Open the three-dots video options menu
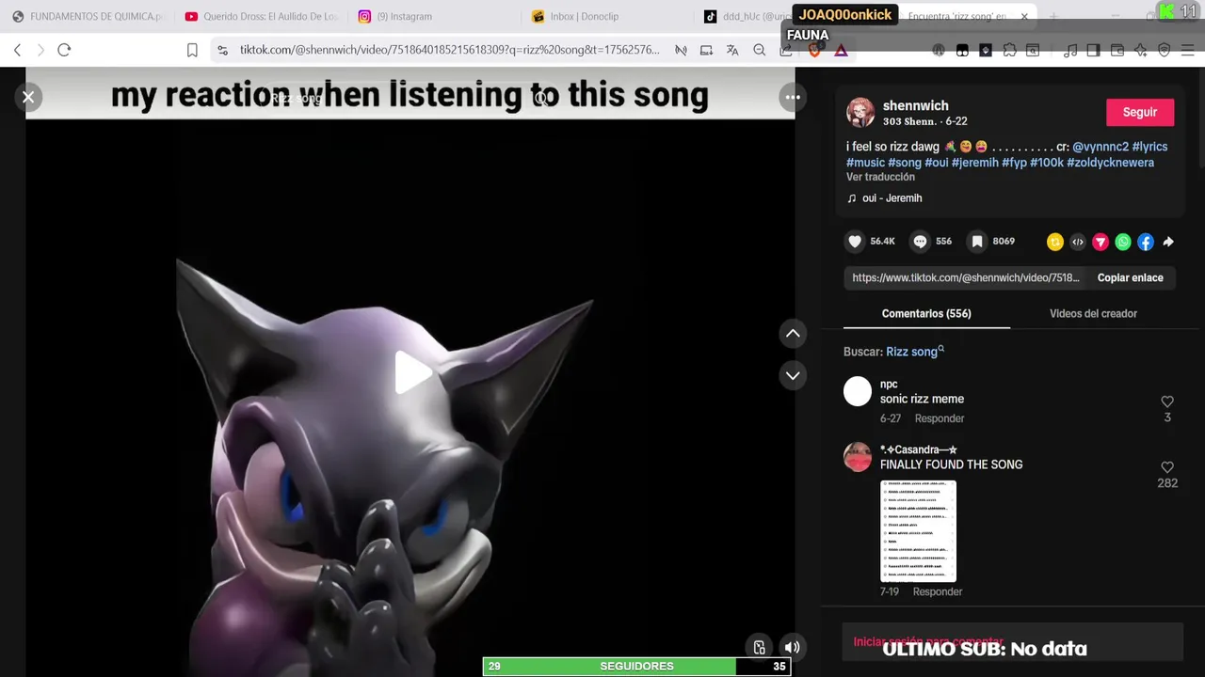The height and width of the screenshot is (677, 1205). tap(793, 97)
